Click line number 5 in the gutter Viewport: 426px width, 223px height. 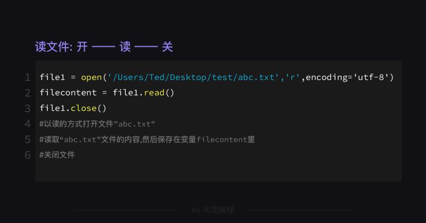click(x=27, y=139)
